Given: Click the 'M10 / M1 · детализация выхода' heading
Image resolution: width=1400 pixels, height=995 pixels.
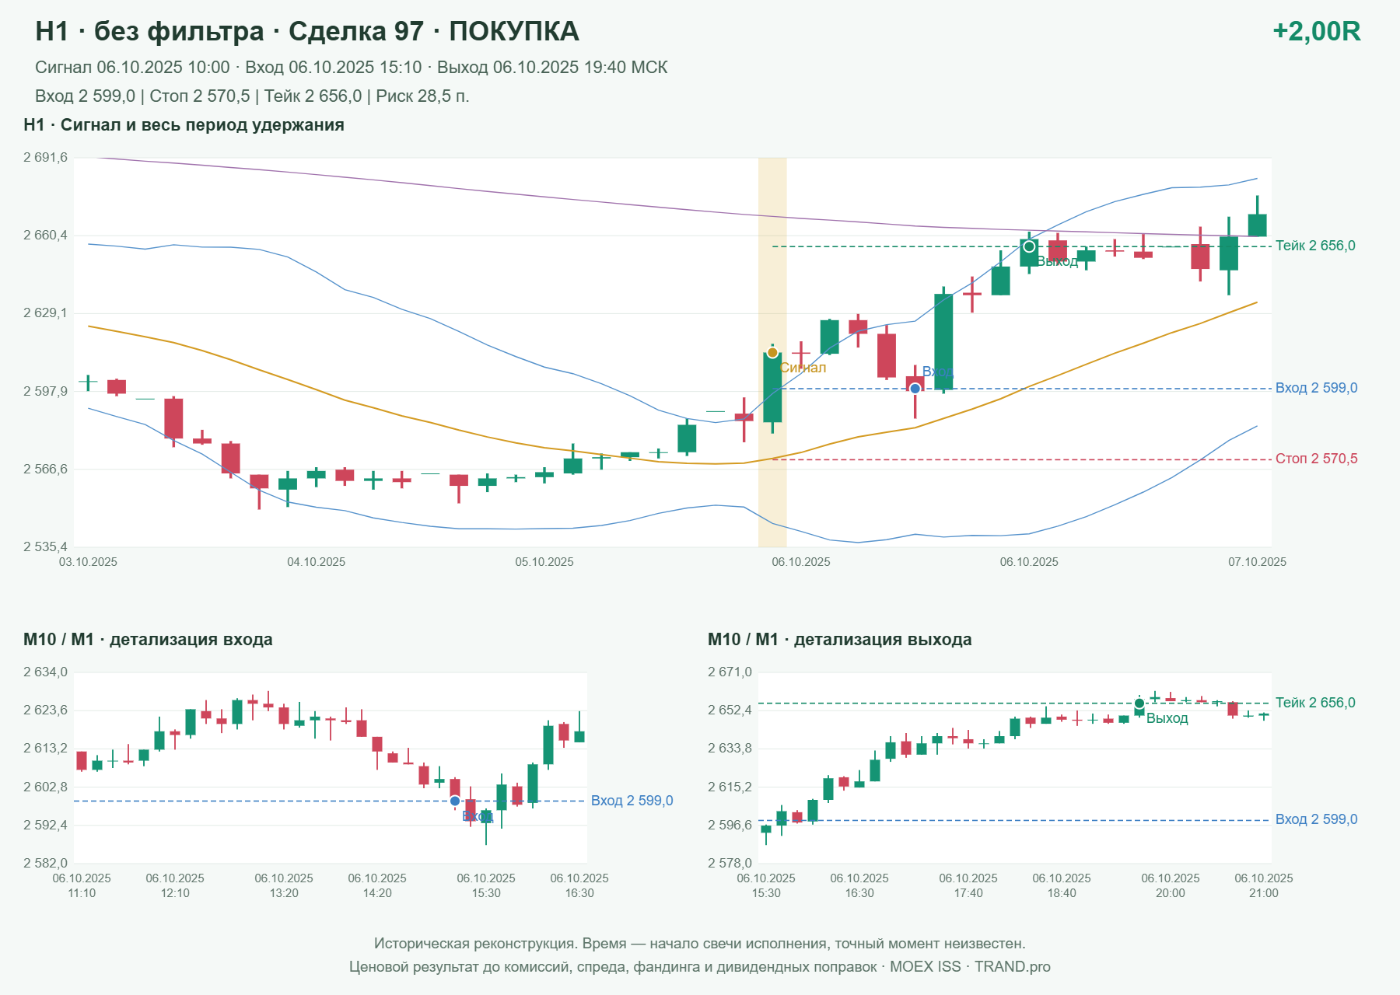Looking at the screenshot, I should (x=840, y=640).
